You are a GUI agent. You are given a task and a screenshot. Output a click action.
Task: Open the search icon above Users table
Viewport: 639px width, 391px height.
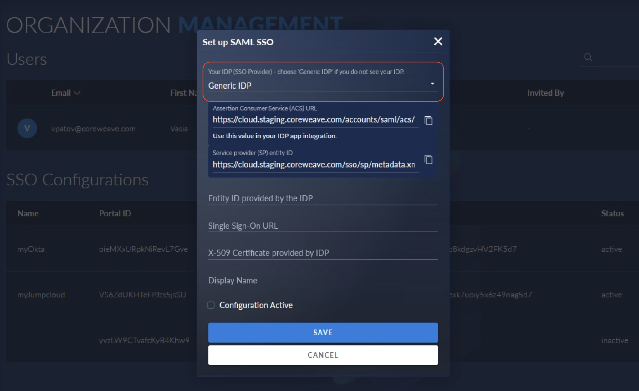pos(588,57)
